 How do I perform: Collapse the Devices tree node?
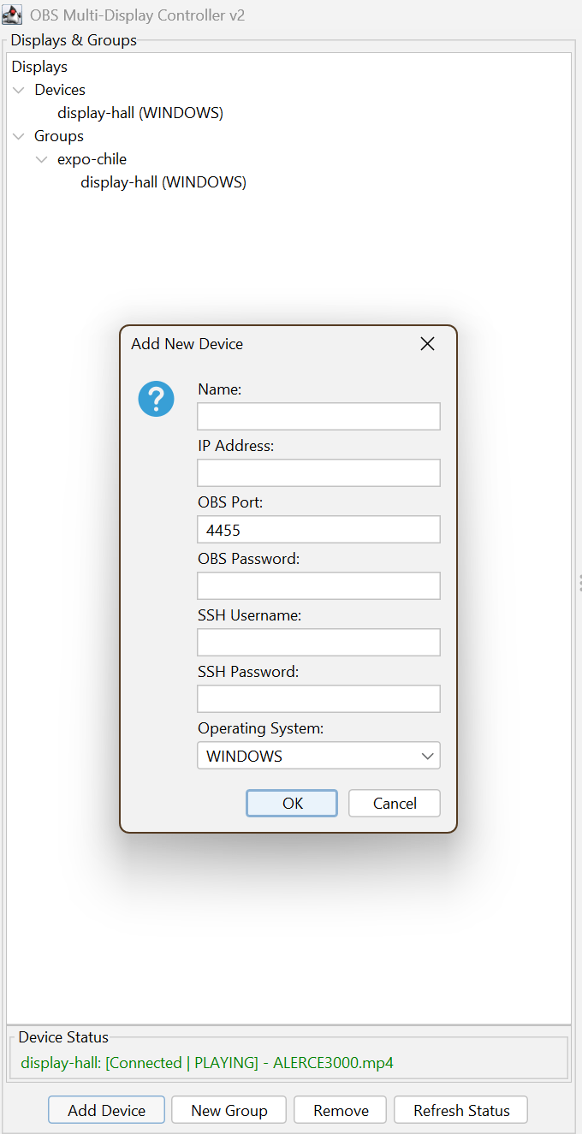19,90
